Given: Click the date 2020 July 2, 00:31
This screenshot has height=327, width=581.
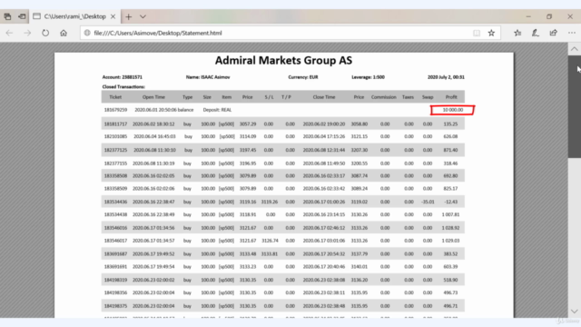Looking at the screenshot, I should (x=446, y=77).
